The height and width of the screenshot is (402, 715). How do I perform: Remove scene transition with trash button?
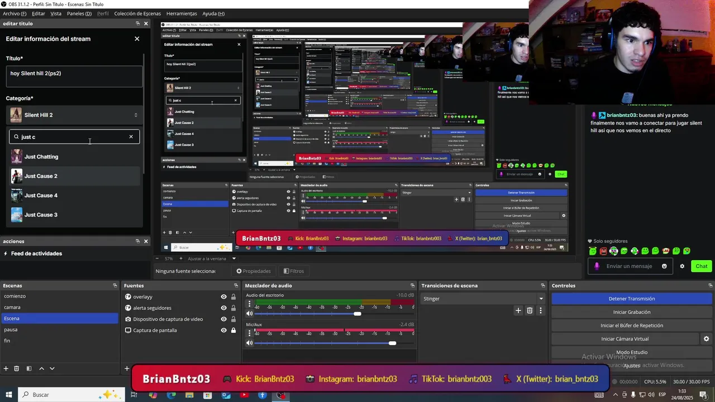pyautogui.click(x=530, y=310)
